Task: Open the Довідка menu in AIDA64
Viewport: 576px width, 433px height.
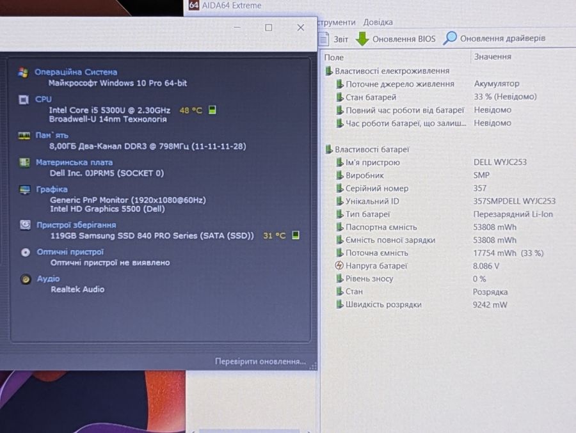Action: pyautogui.click(x=378, y=22)
